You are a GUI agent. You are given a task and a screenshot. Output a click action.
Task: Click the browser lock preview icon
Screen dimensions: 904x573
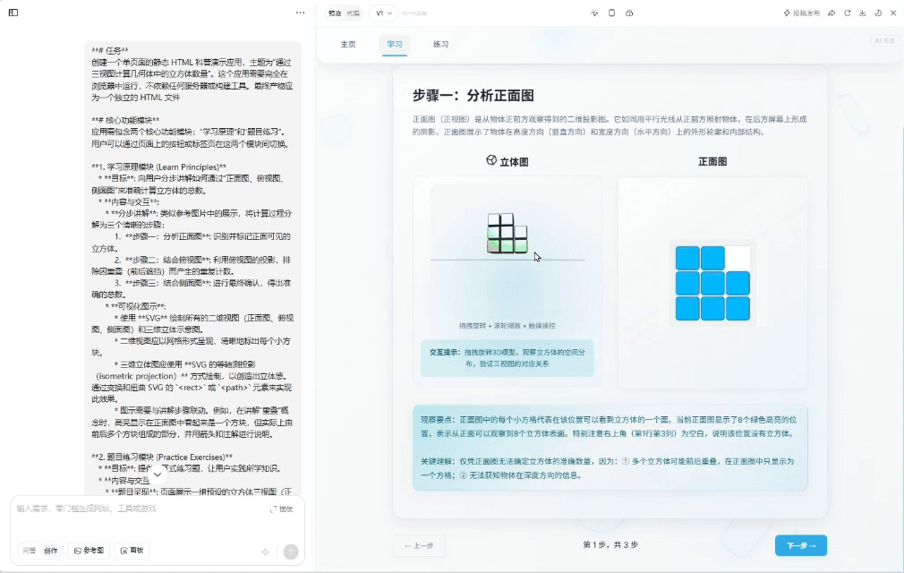tap(627, 13)
